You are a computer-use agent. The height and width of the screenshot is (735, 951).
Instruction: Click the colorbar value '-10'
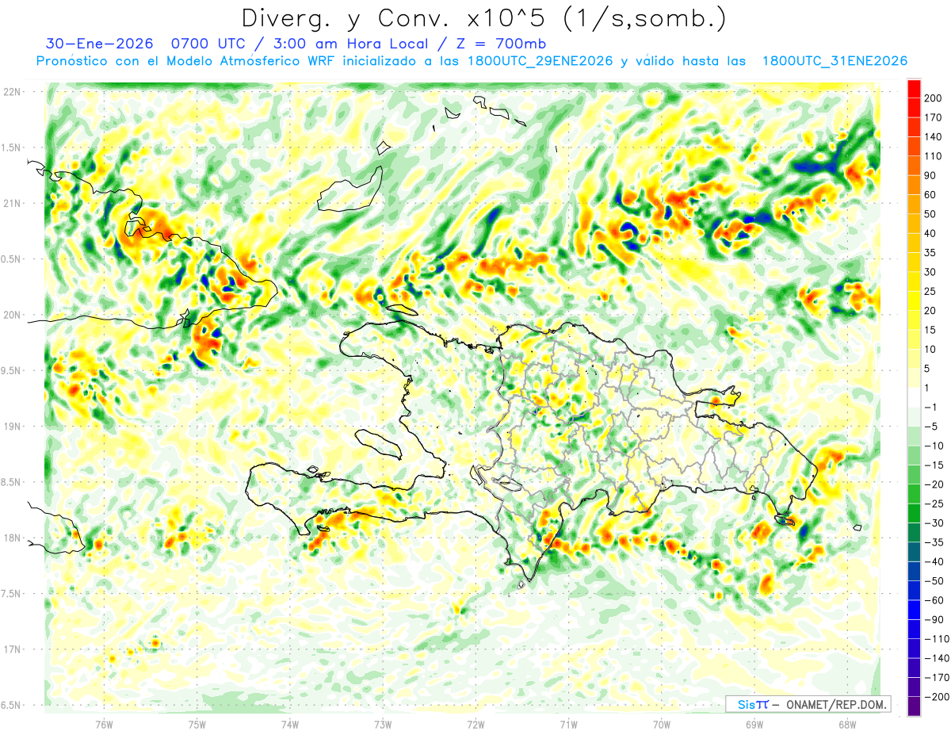tap(934, 446)
